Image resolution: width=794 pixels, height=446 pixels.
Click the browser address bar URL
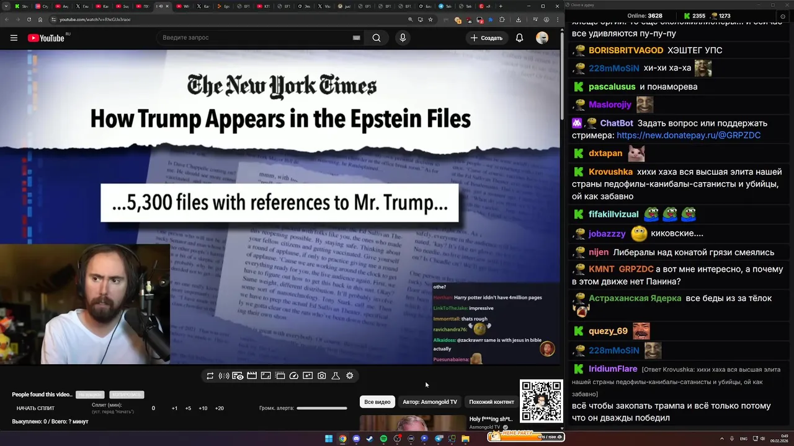tap(95, 19)
